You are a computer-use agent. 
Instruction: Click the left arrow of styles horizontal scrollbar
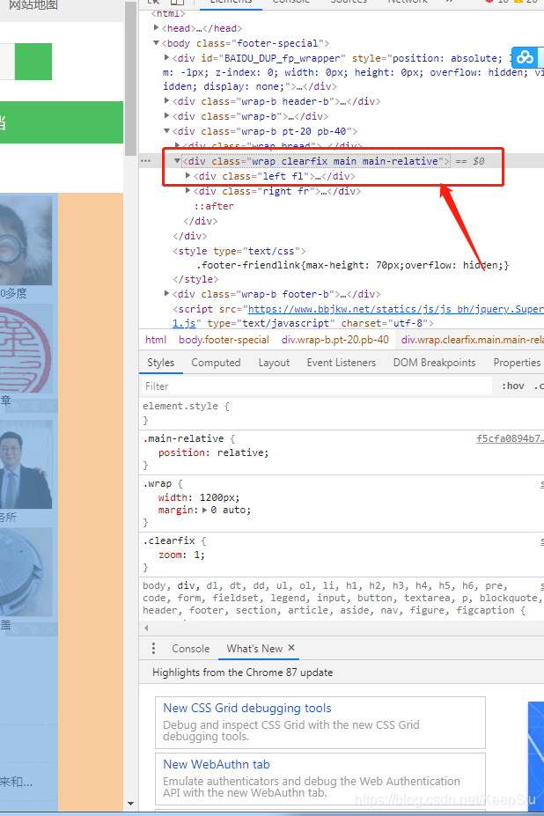(146, 628)
